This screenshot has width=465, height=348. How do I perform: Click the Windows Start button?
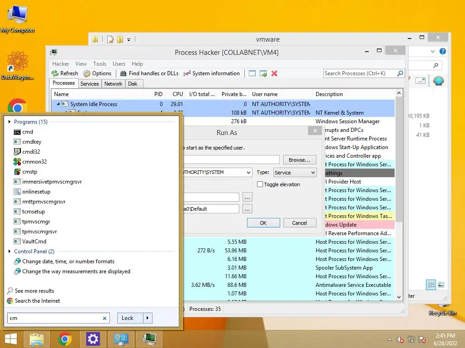click(11, 339)
